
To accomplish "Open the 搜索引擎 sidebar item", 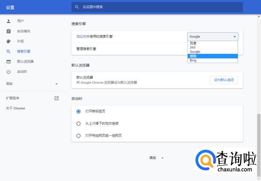I will coord(24,51).
